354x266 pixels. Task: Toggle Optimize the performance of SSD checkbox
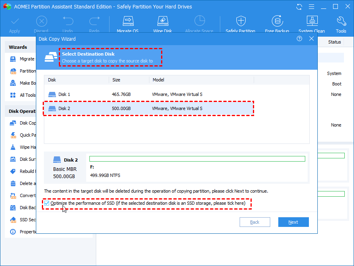47,203
